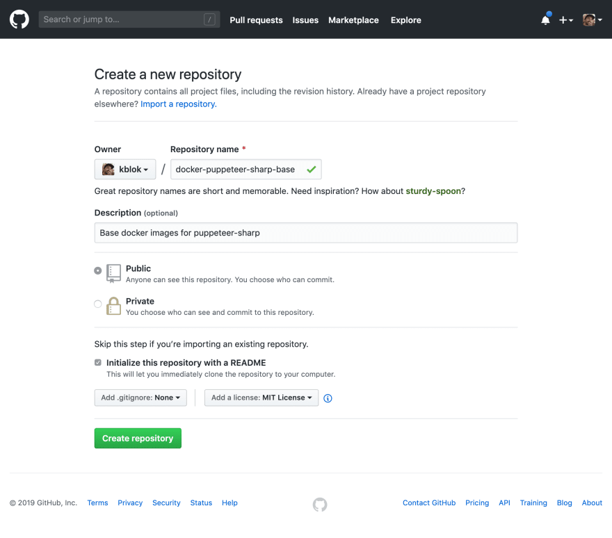This screenshot has height=538, width=612.
Task: Open the Training footer link
Action: coord(533,503)
